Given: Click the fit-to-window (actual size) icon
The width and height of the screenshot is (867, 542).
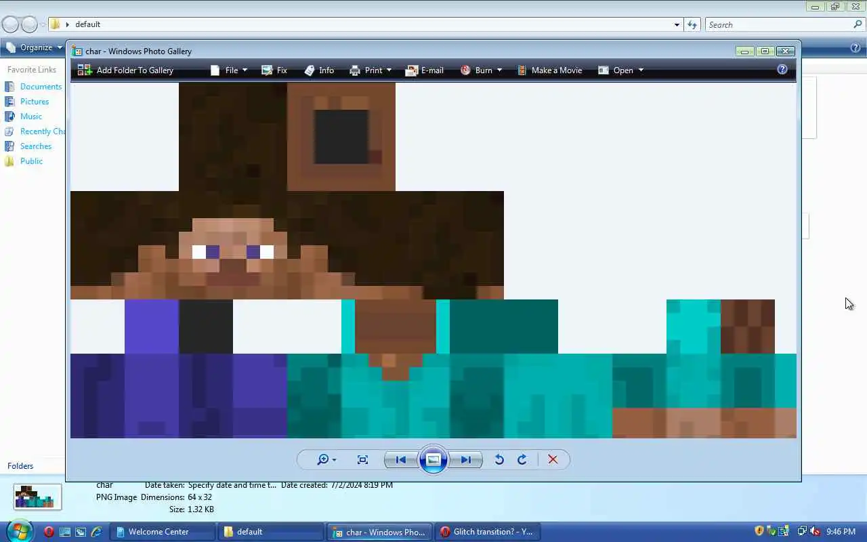Looking at the screenshot, I should pos(362,459).
